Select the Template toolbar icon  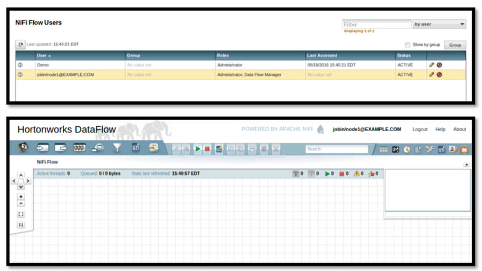(136, 148)
